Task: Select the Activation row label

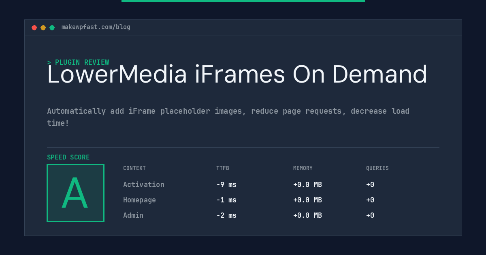Action: point(144,185)
